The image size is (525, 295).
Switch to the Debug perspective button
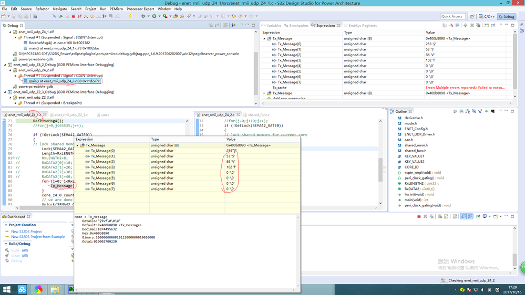click(507, 16)
